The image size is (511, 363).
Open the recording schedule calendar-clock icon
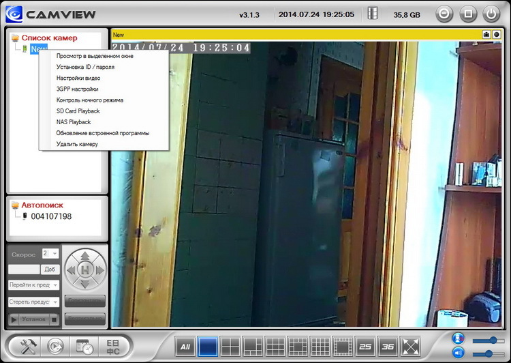84,347
